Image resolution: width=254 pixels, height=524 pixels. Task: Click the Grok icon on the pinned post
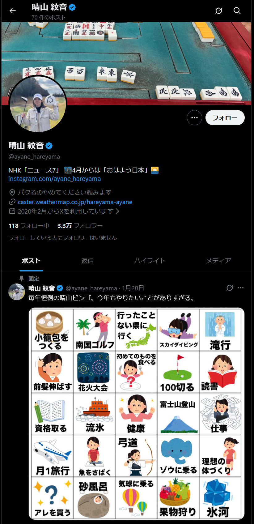pyautogui.click(x=230, y=288)
